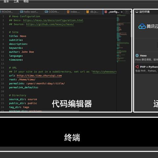Click line number 13 in gutter
This screenshot has width=158, height=158.
pos(3,64)
